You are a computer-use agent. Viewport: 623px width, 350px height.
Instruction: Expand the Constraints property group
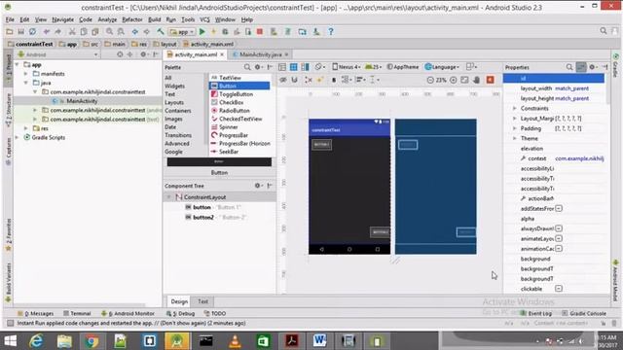[515, 108]
